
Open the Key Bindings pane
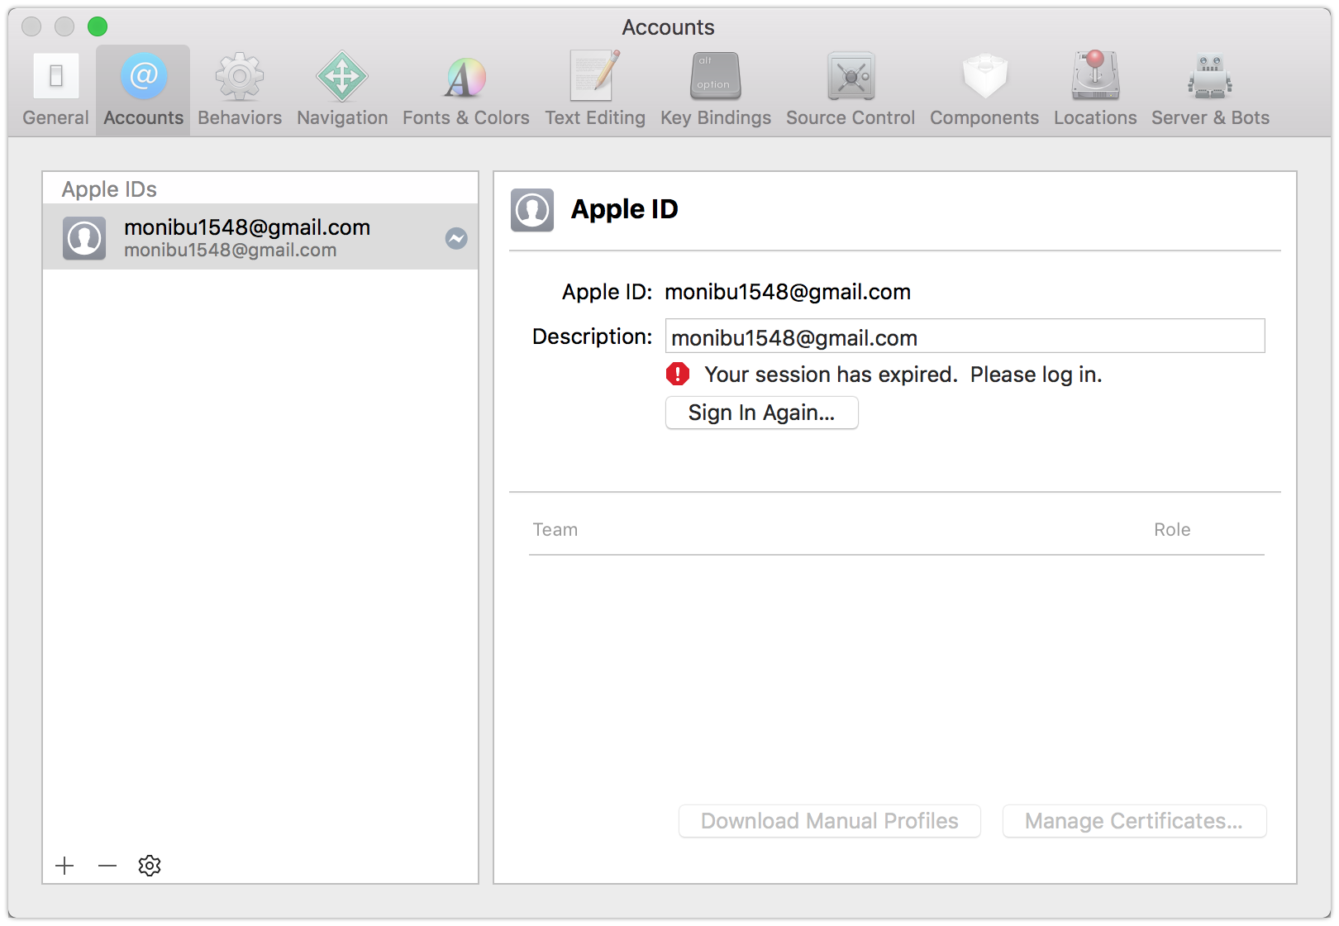715,90
